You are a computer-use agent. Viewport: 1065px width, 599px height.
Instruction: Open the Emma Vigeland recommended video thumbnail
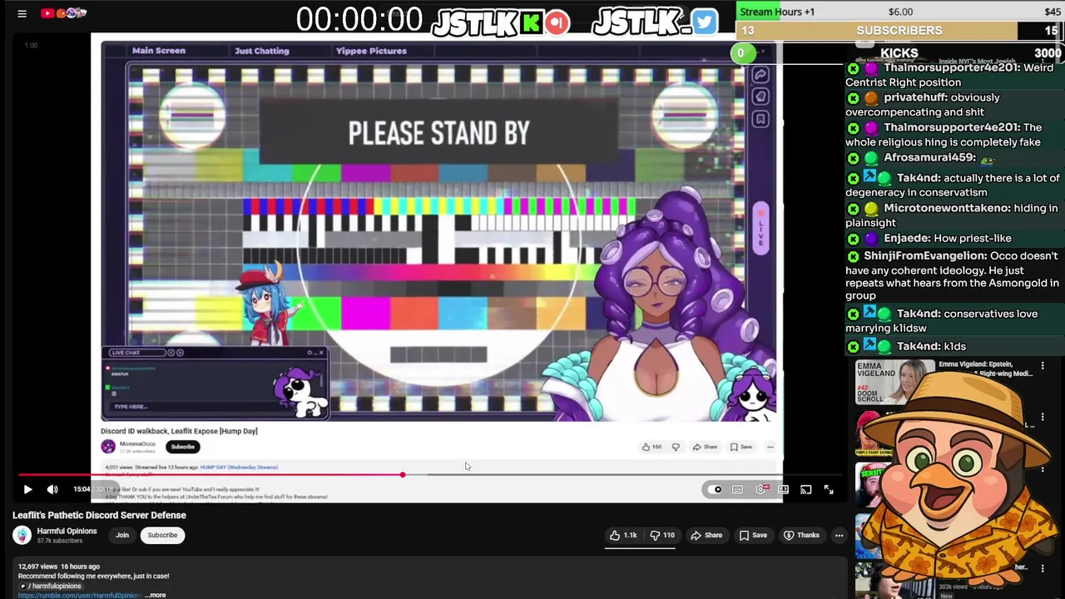[x=894, y=382]
